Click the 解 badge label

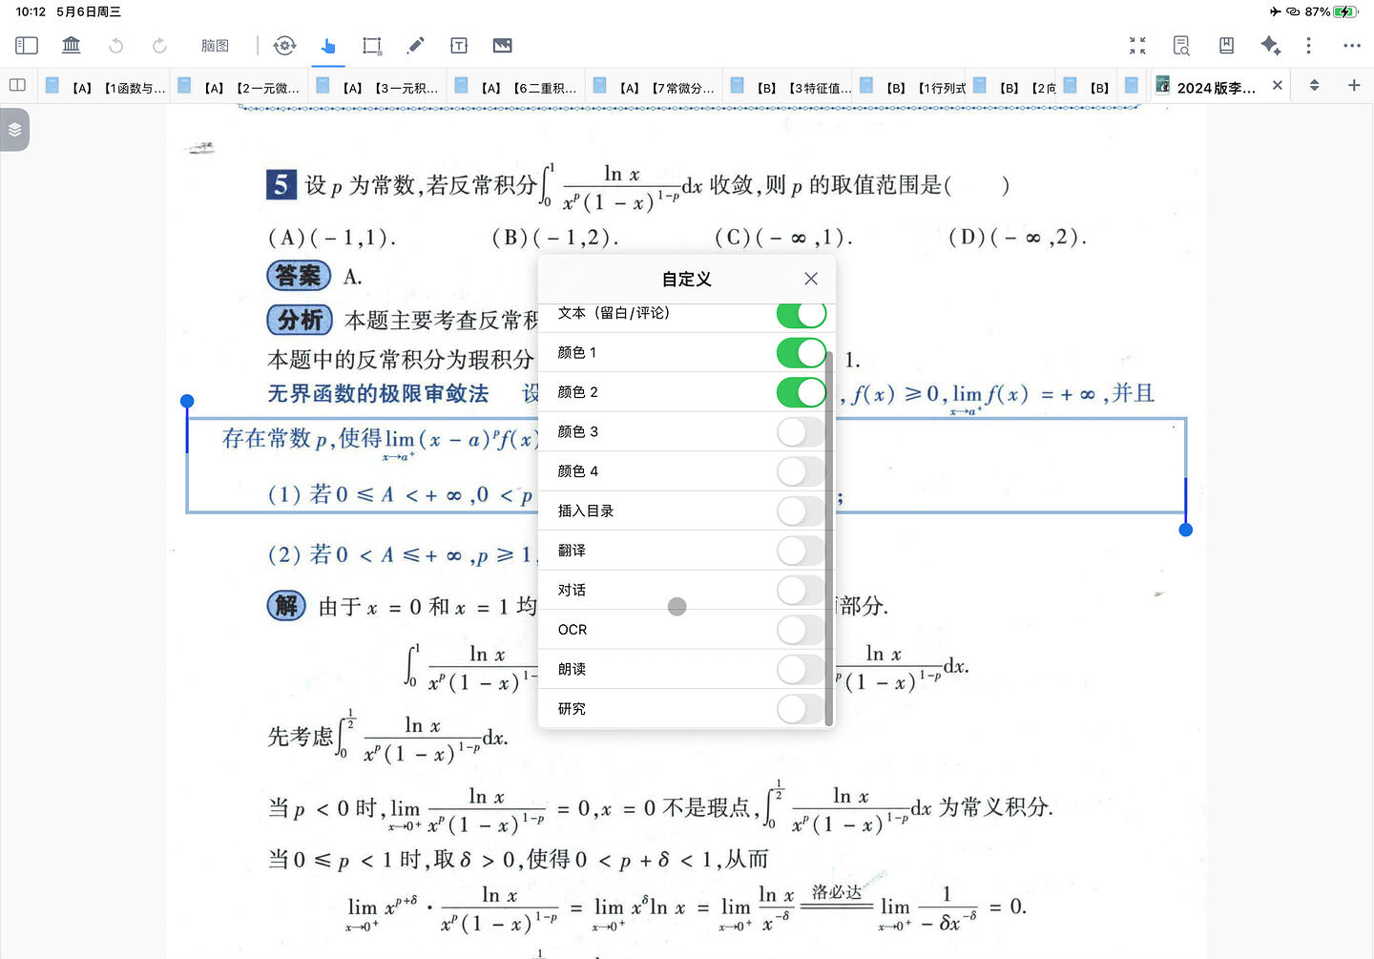[x=286, y=605]
